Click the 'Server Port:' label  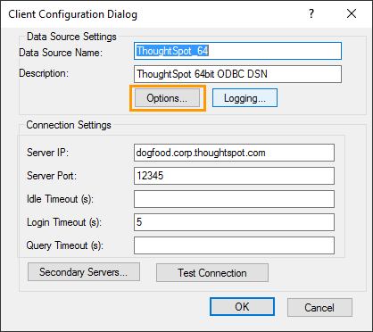point(52,176)
